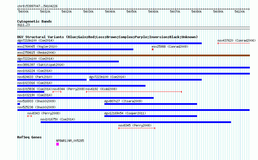Click the magenta NPBWR1 gene box
258x160 pixels.
pyautogui.click(x=58, y=144)
